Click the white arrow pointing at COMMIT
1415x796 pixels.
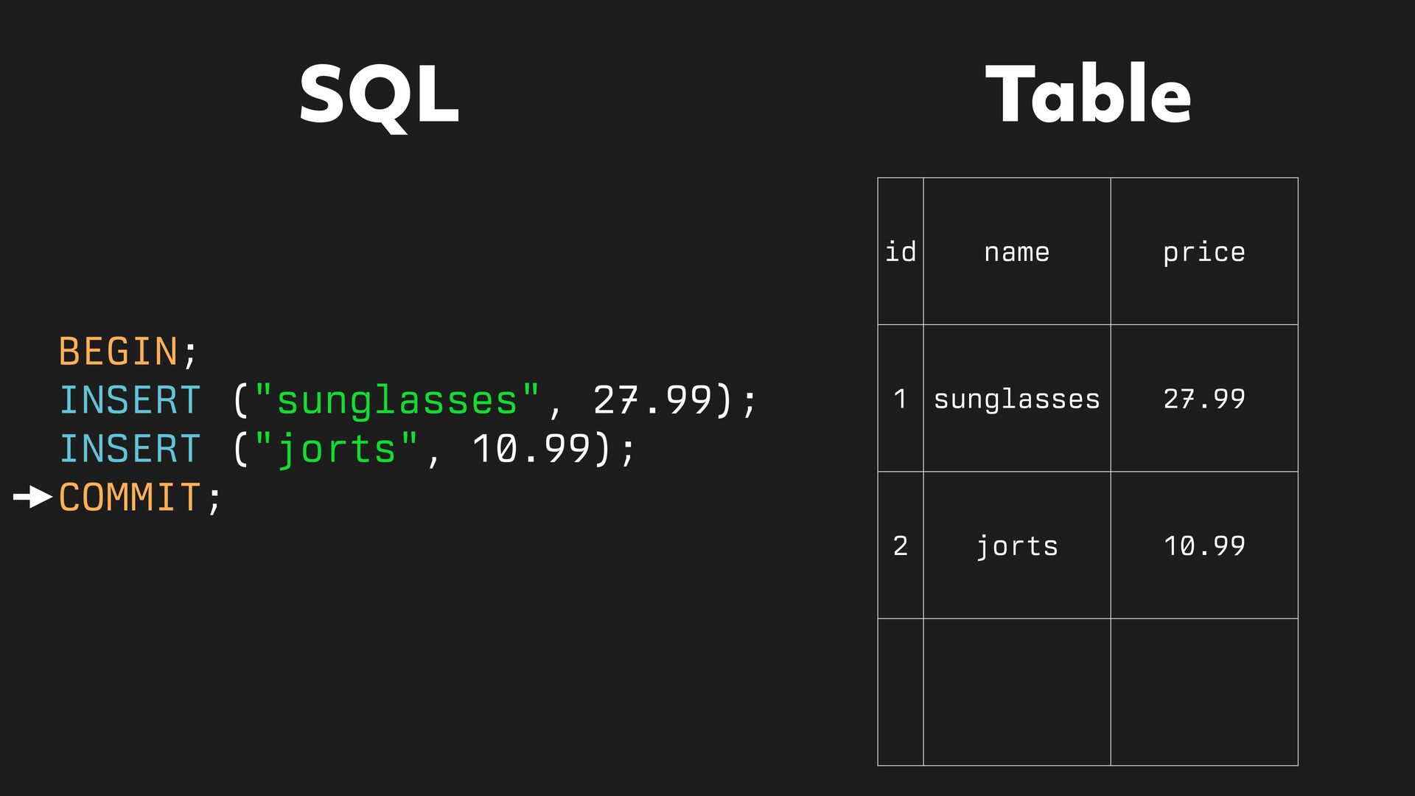tap(32, 498)
